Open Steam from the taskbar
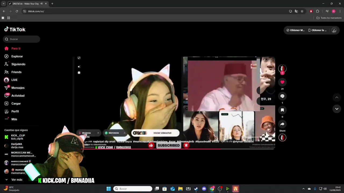This screenshot has width=344, height=193. click(x=196, y=189)
